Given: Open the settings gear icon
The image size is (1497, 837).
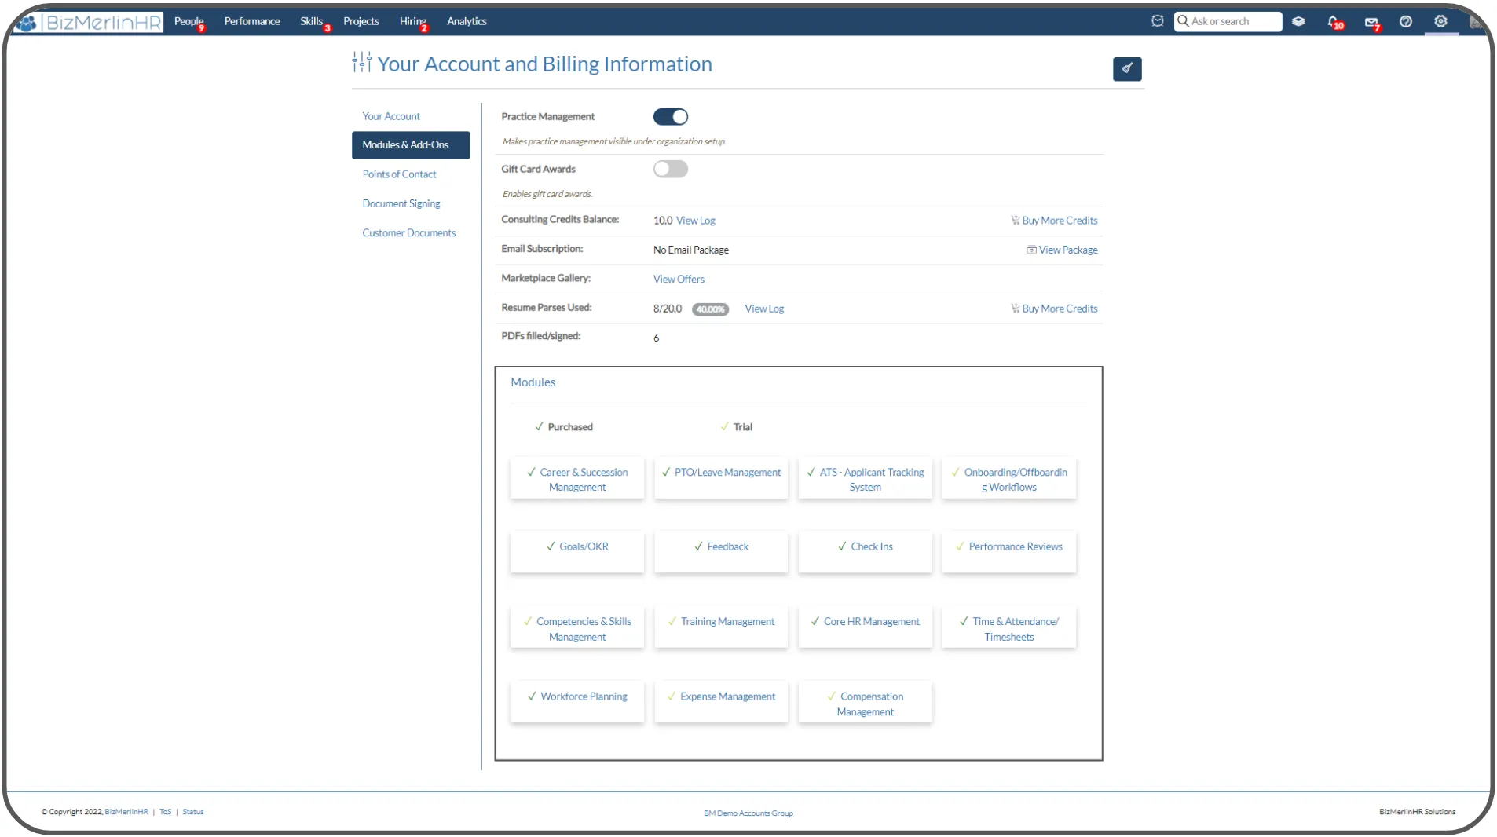Looking at the screenshot, I should 1440,21.
